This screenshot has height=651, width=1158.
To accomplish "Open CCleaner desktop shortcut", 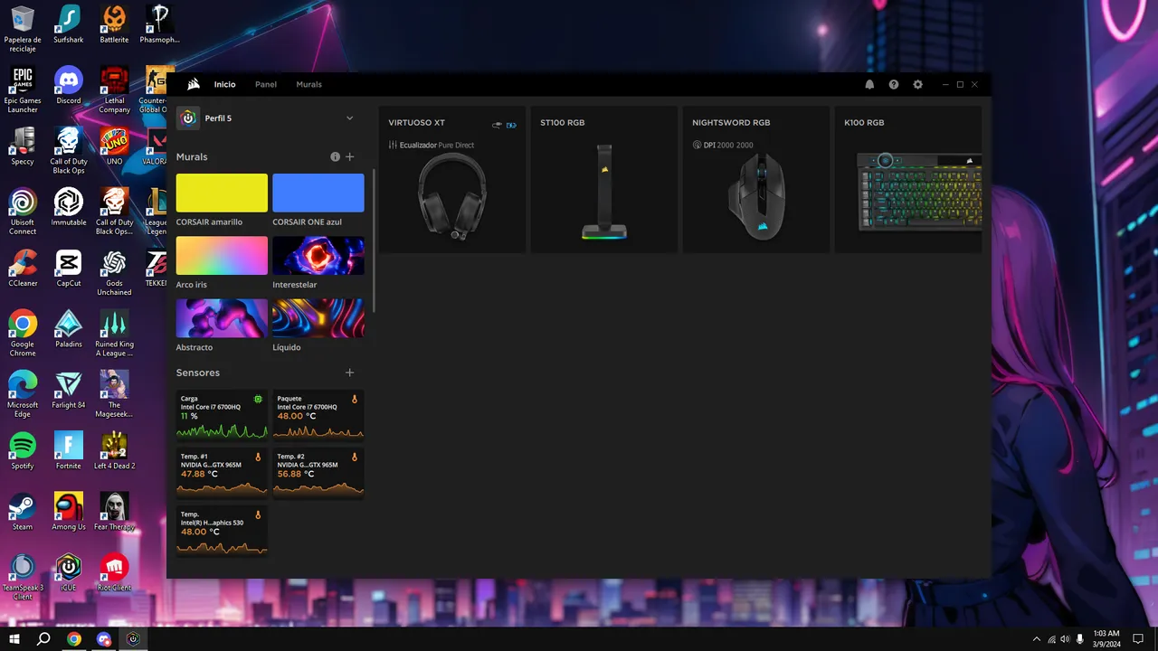I will click(x=23, y=269).
